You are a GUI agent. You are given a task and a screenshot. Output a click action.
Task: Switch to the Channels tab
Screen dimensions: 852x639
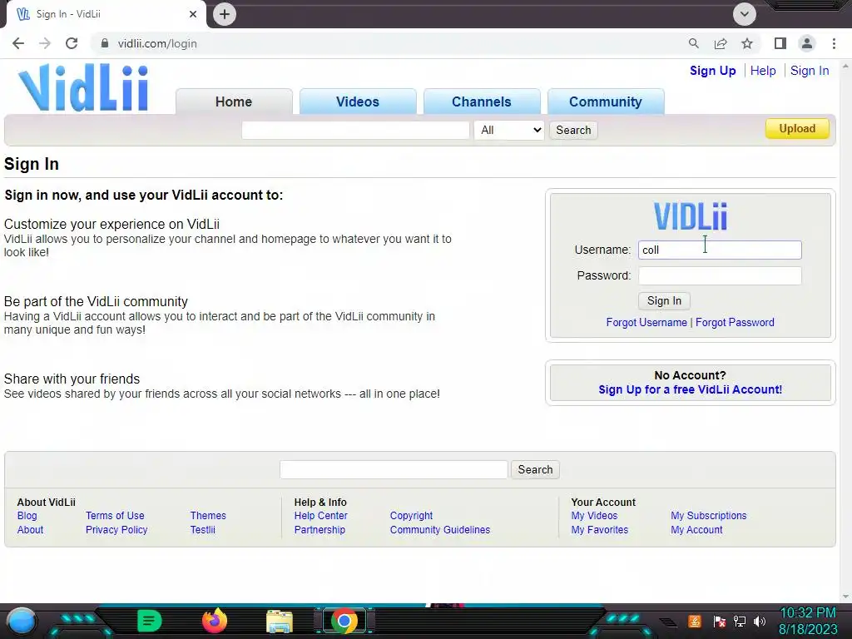point(482,102)
